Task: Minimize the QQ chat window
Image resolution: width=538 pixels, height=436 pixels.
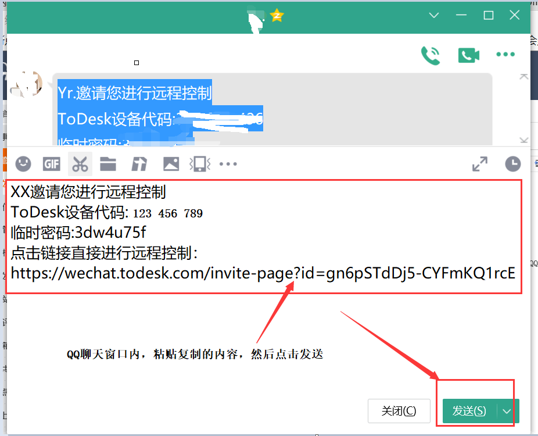Action: click(x=461, y=15)
